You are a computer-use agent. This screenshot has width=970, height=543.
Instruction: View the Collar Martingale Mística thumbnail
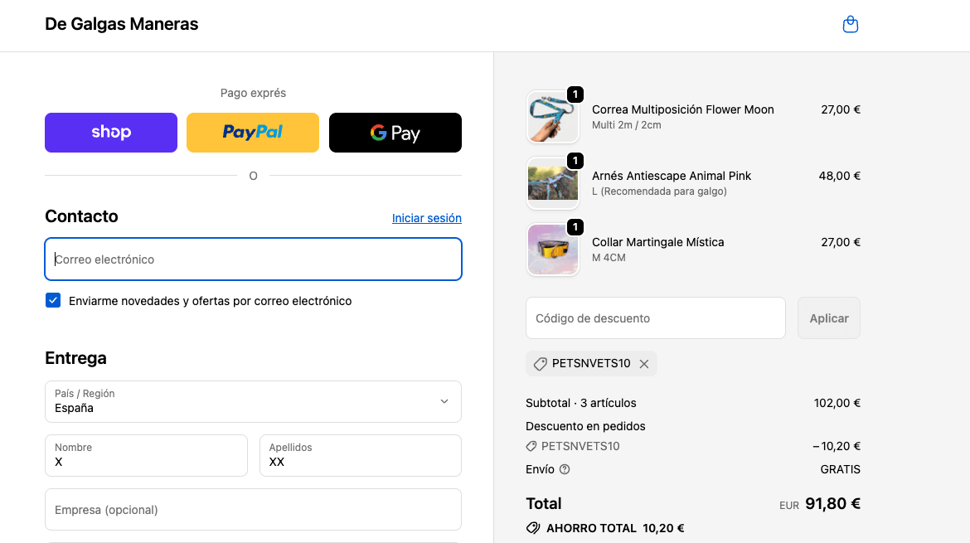pos(553,250)
